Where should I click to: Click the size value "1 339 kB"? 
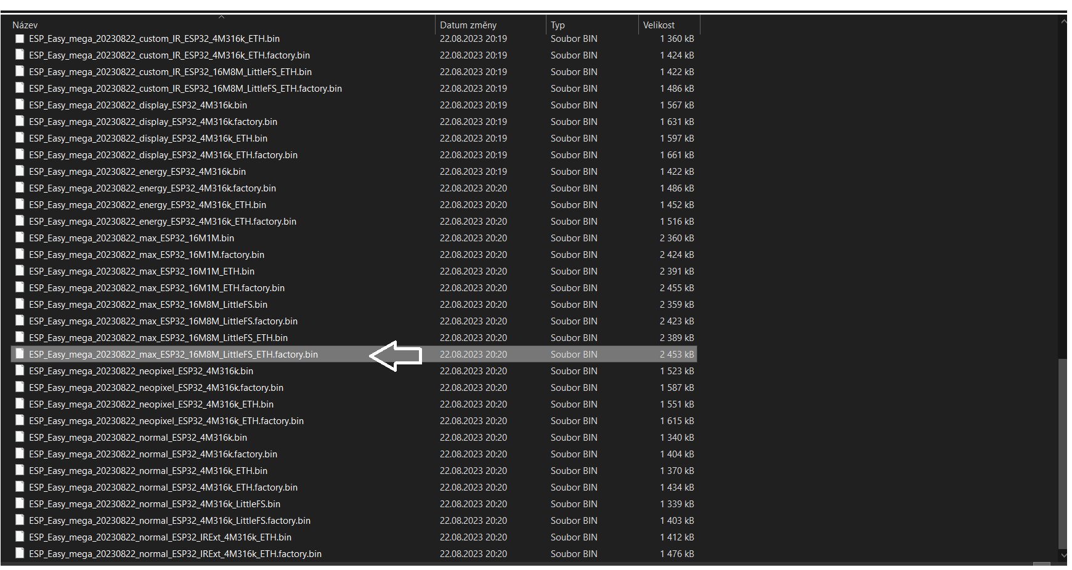coord(677,504)
